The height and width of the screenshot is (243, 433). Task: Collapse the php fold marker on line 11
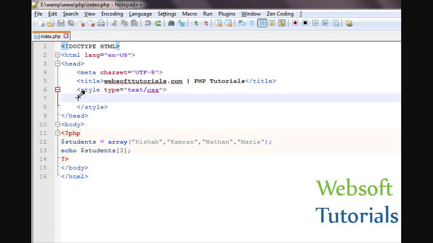click(x=58, y=133)
